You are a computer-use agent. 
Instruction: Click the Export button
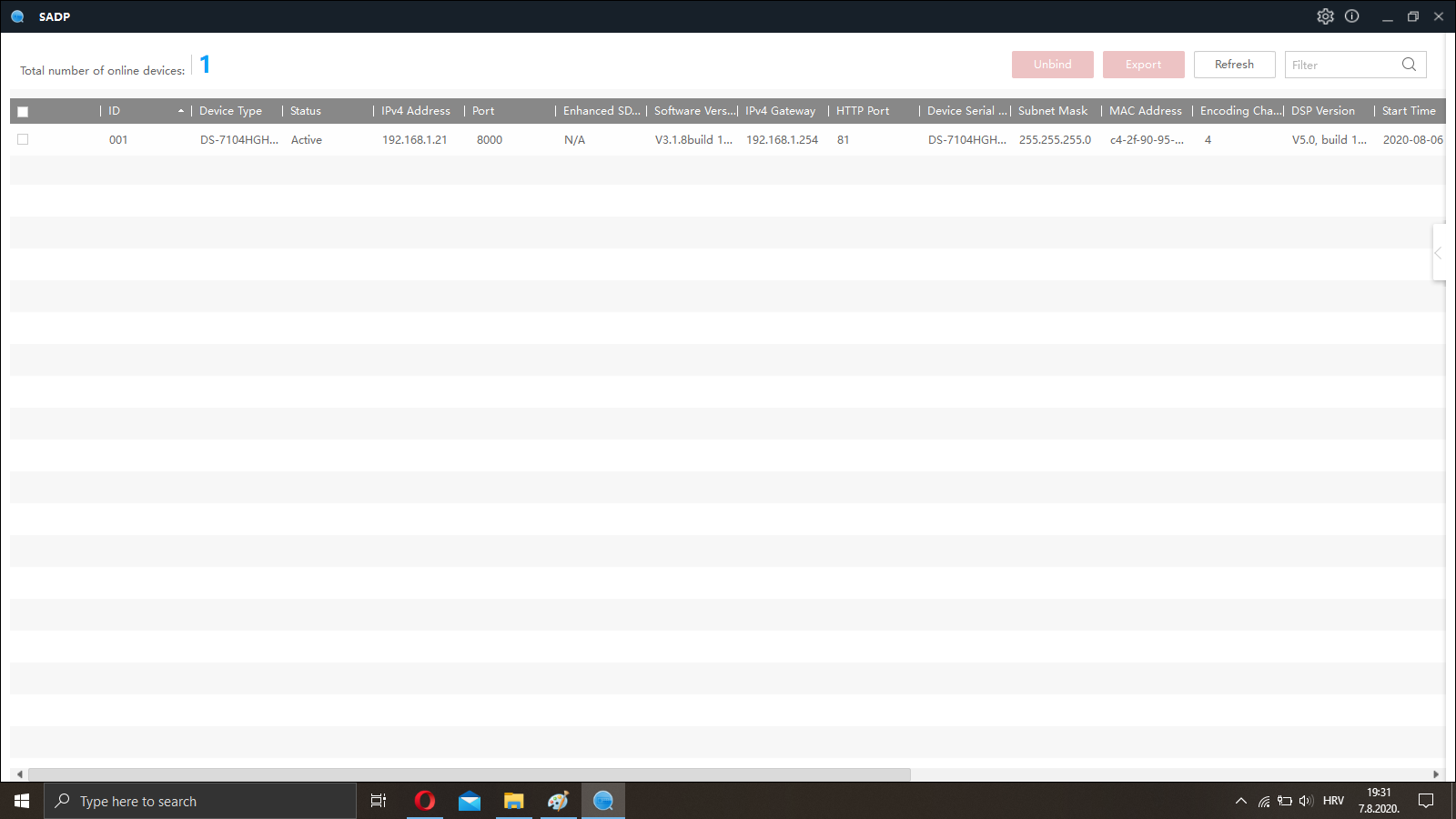(x=1143, y=65)
